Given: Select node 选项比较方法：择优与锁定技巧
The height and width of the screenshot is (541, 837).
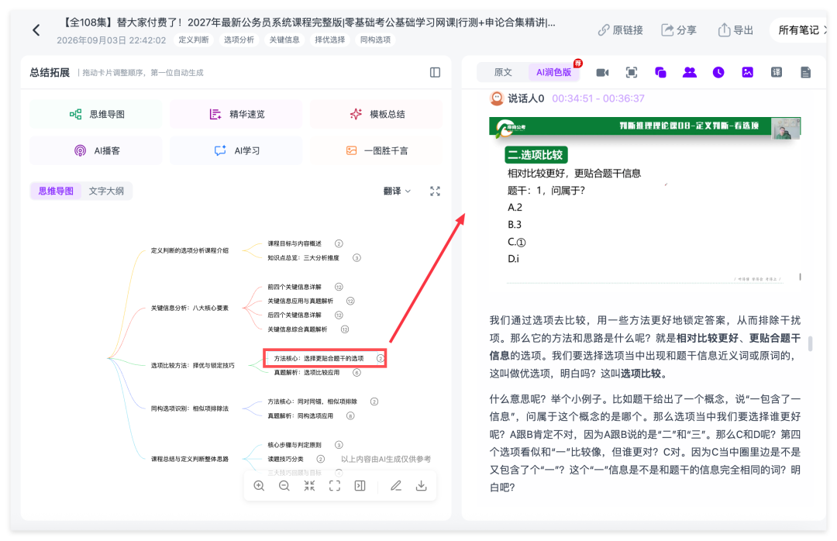Looking at the screenshot, I should 192,365.
